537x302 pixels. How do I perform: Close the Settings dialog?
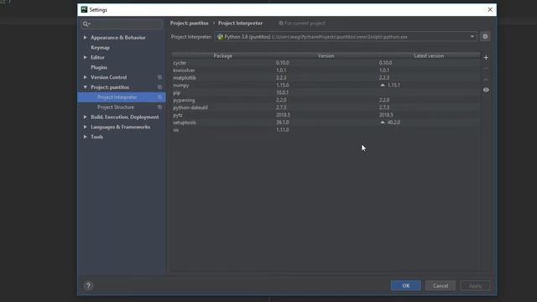click(x=490, y=9)
